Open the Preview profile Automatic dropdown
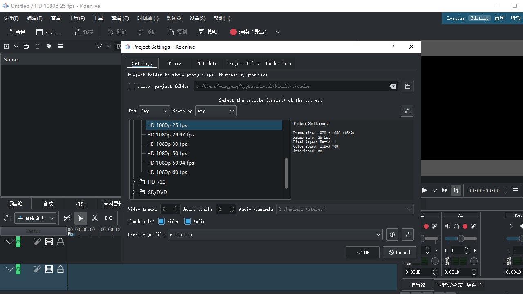This screenshot has width=523, height=294. (275, 234)
